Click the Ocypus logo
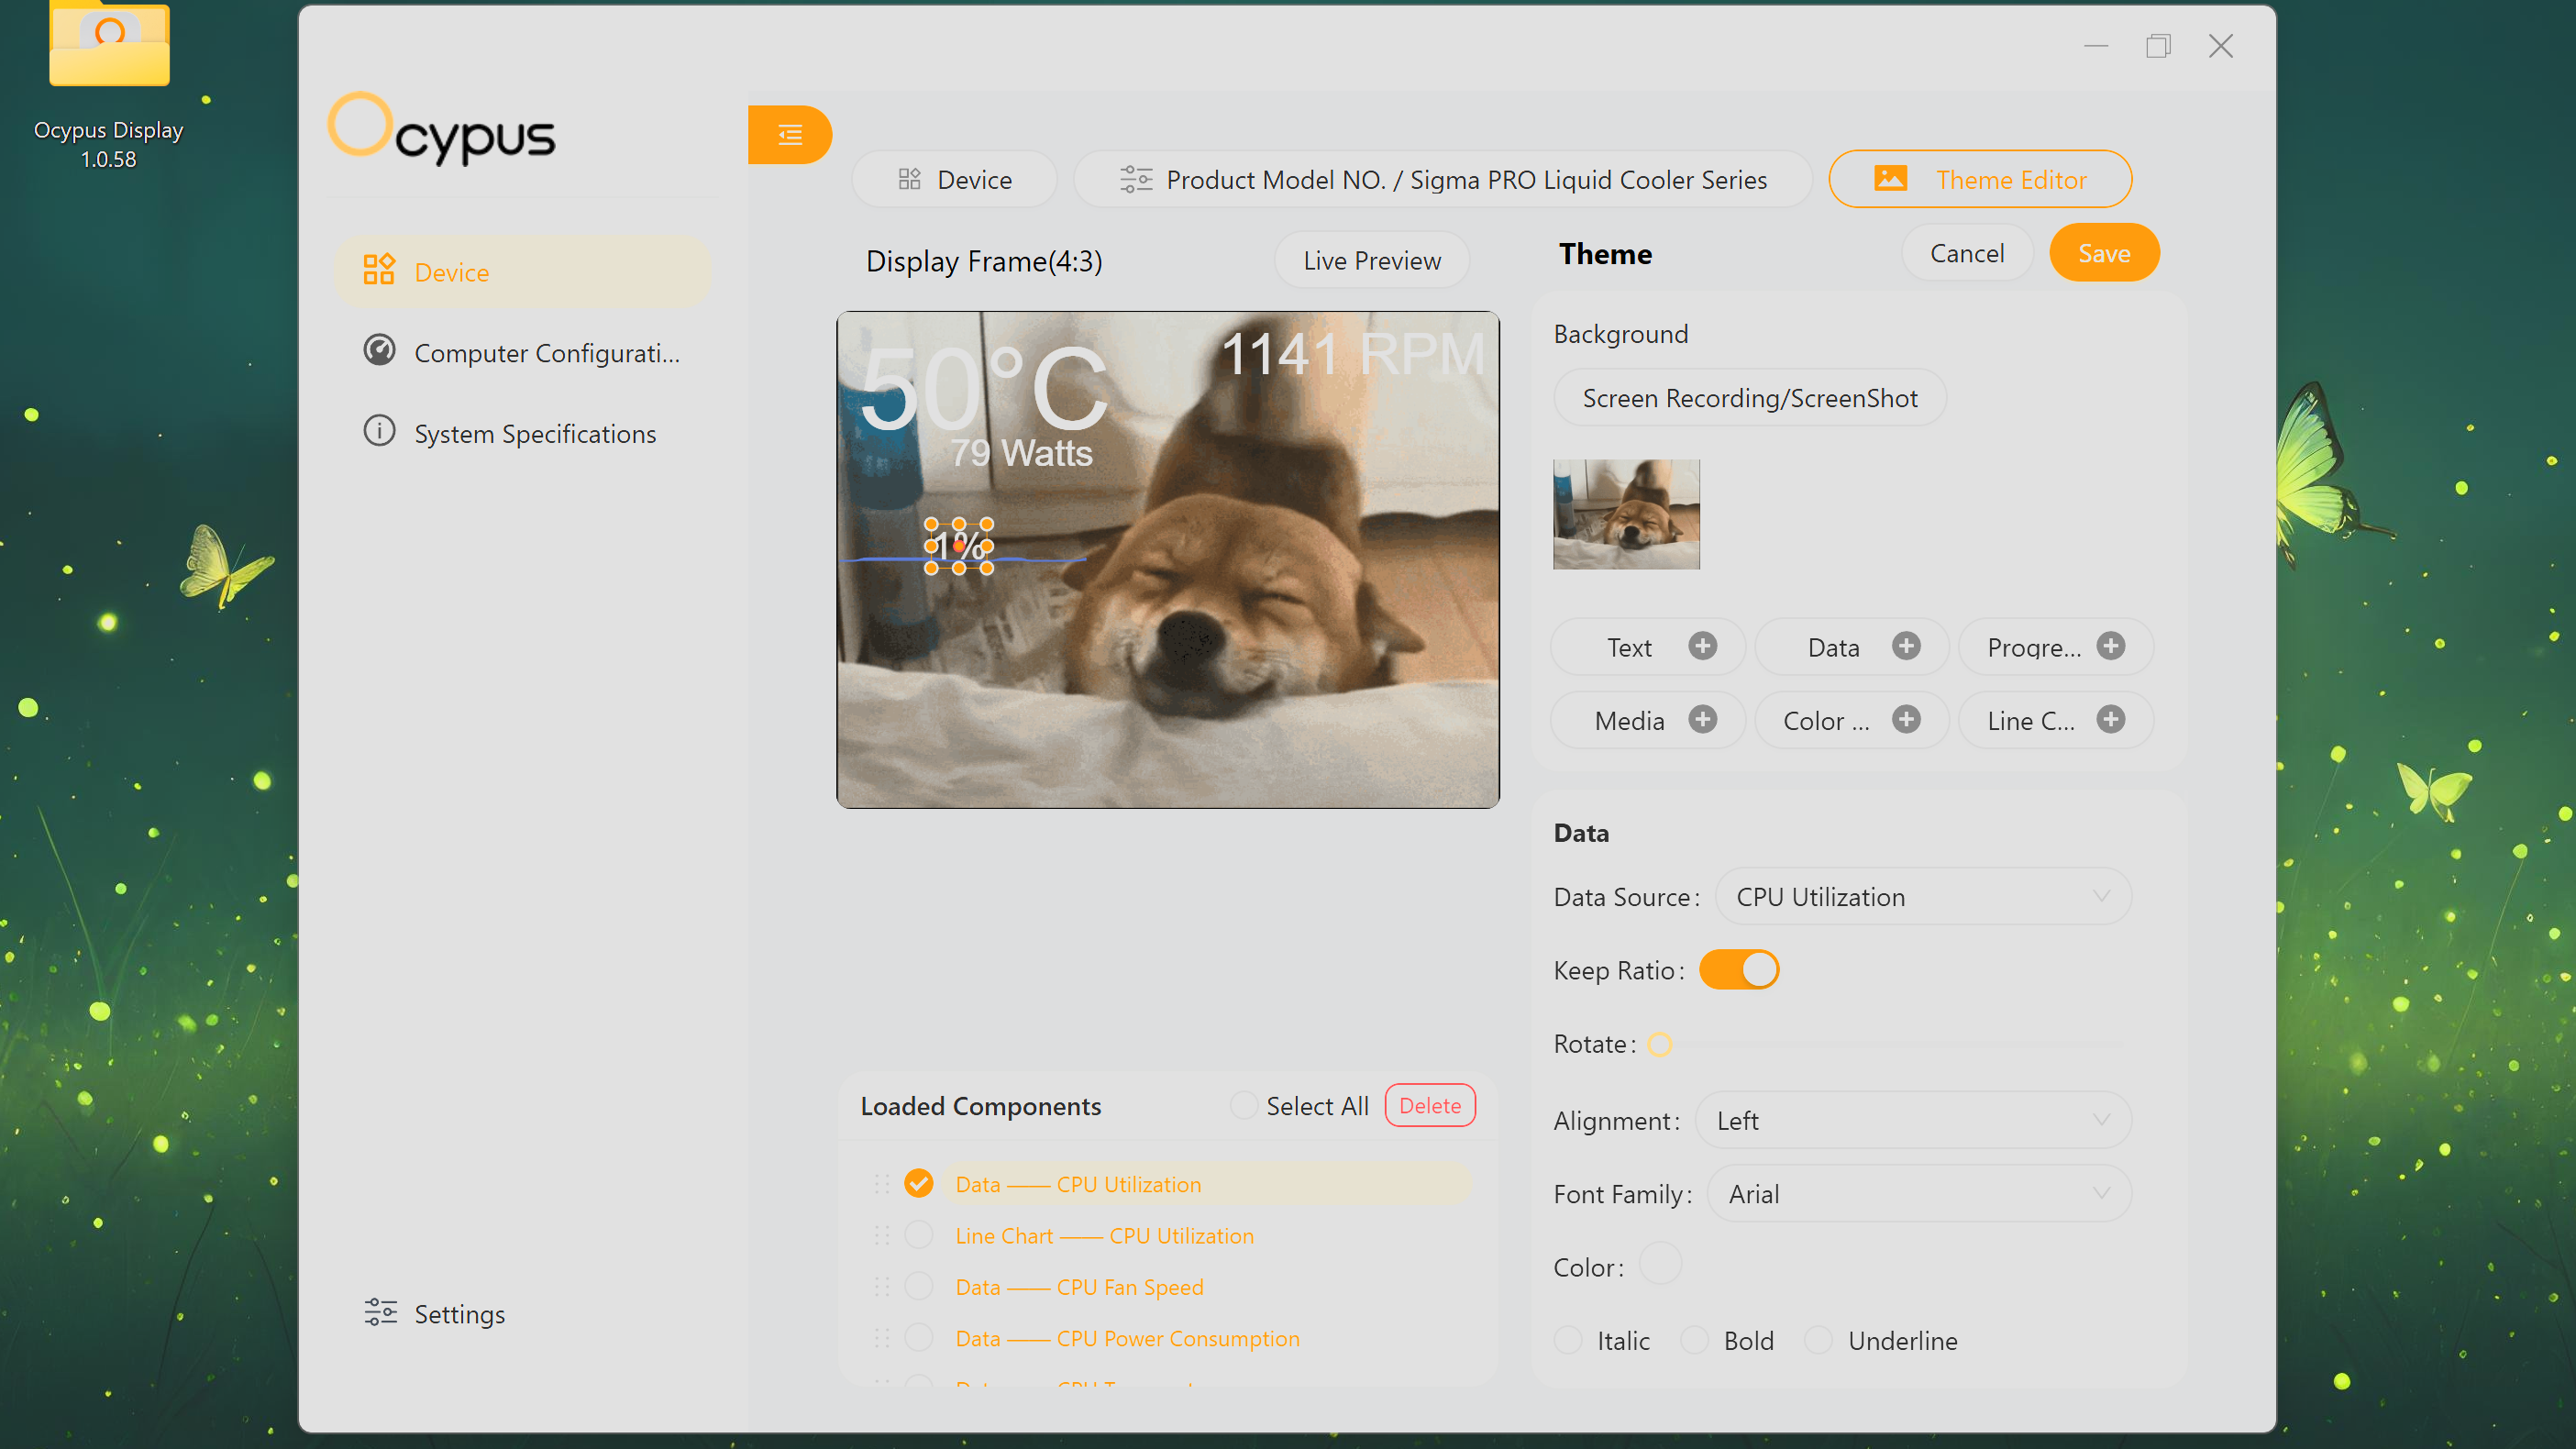Screen dimensions: 2576x1449 pyautogui.click(x=442, y=129)
